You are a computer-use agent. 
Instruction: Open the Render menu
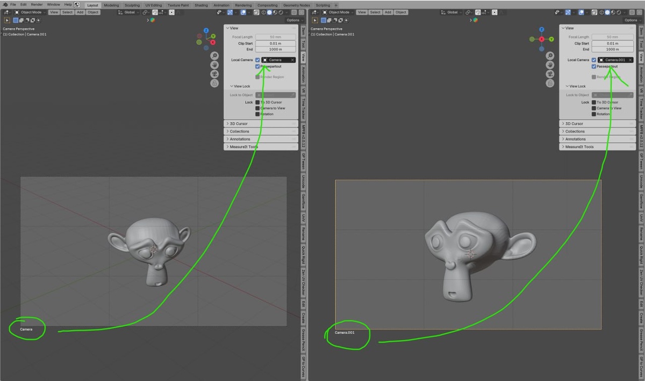click(37, 4)
